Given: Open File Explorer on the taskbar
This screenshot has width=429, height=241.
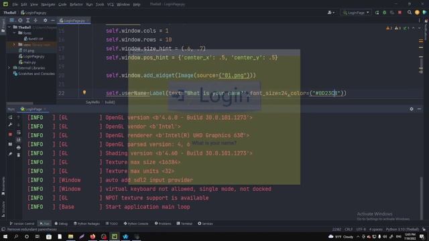Looking at the screenshot, I should coord(70,236).
